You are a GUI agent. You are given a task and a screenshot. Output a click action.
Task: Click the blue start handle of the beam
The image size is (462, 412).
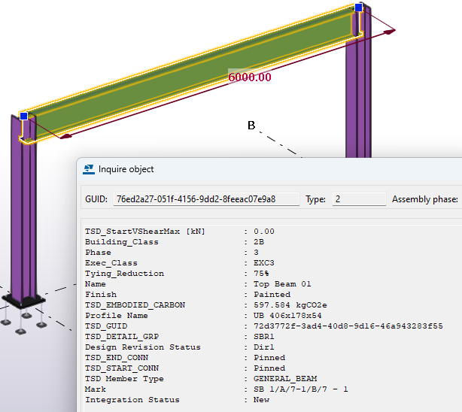[24, 116]
